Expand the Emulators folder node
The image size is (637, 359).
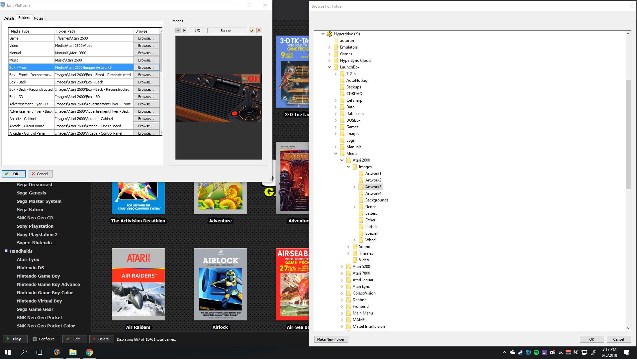[329, 47]
